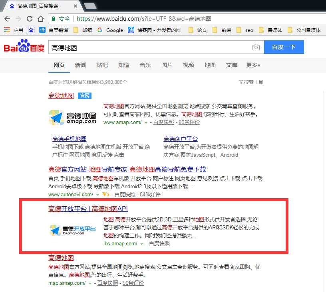Image resolution: width=326 pixels, height=292 pixels.
Task: Open the 论文 bookmark folder
Action: pos(198,30)
